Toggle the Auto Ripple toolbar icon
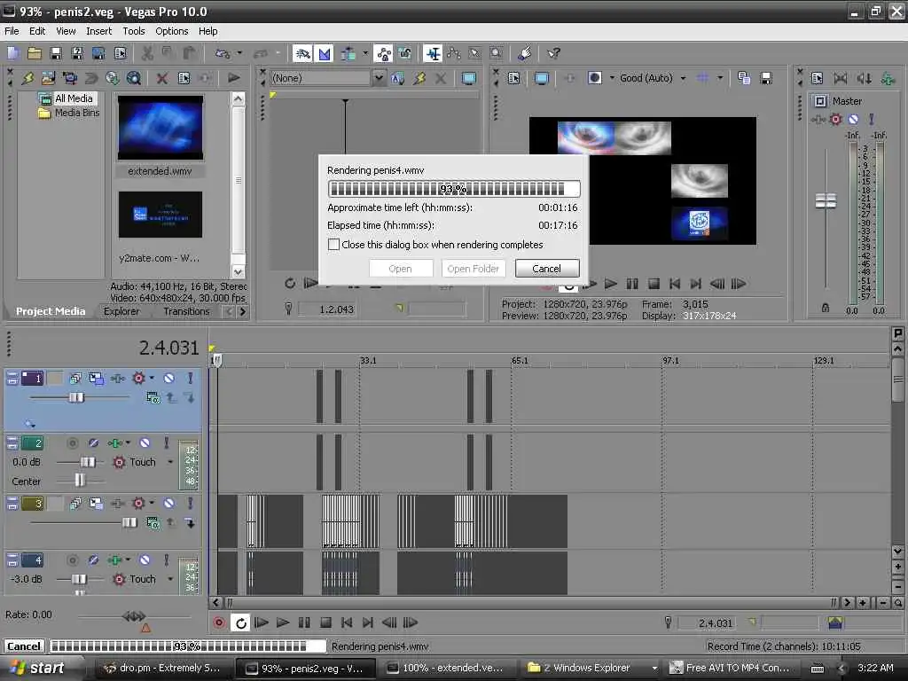Image resolution: width=908 pixels, height=681 pixels. [x=348, y=54]
